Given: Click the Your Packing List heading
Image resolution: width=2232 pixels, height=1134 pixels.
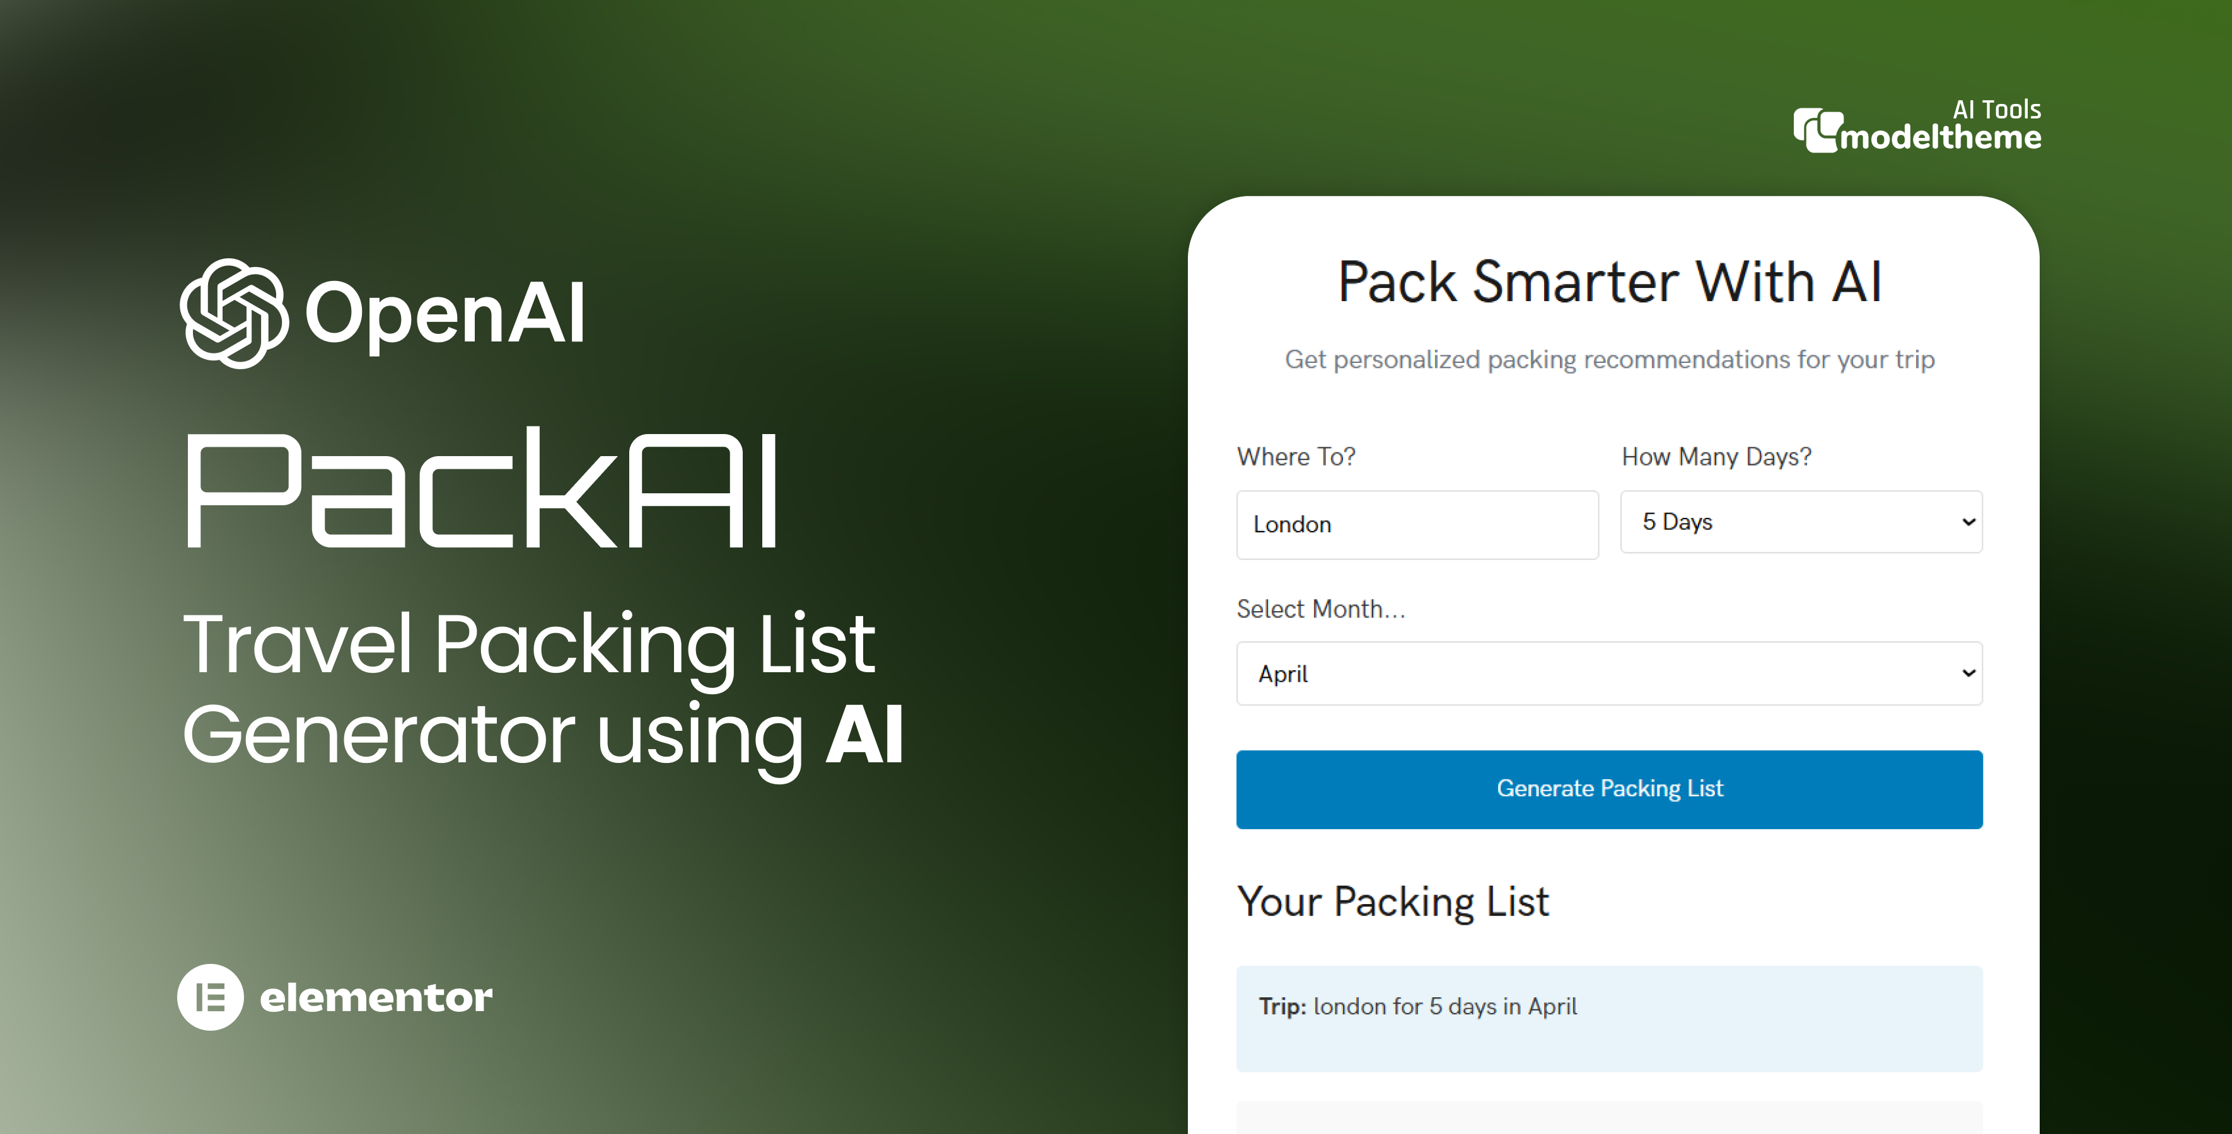Looking at the screenshot, I should point(1392,901).
